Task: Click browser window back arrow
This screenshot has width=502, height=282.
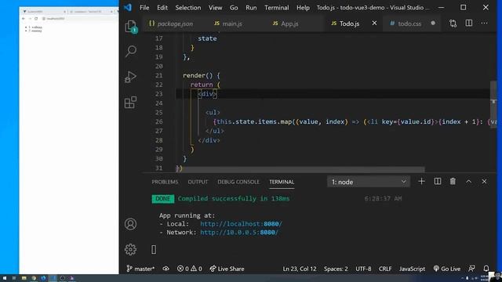Action: (x=24, y=19)
